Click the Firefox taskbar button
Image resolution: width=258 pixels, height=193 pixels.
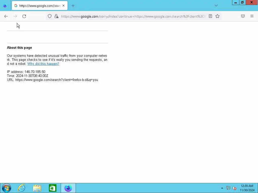pos(68,188)
